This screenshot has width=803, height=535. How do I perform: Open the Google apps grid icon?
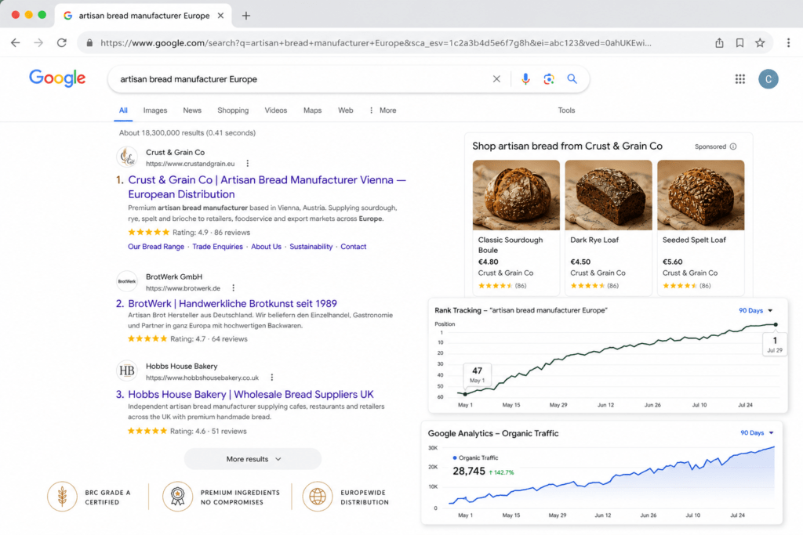click(740, 79)
